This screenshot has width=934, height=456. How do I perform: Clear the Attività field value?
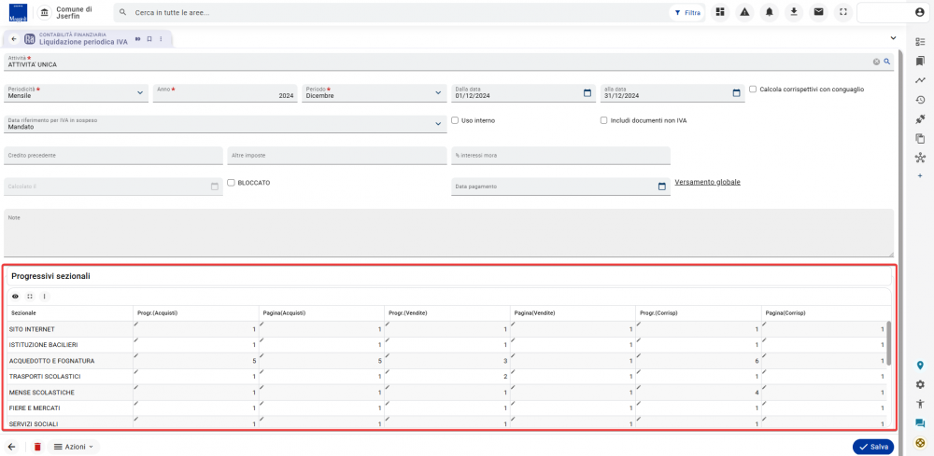(x=876, y=62)
